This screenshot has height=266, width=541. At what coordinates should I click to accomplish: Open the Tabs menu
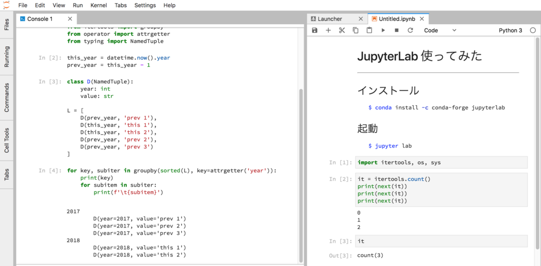(x=120, y=5)
